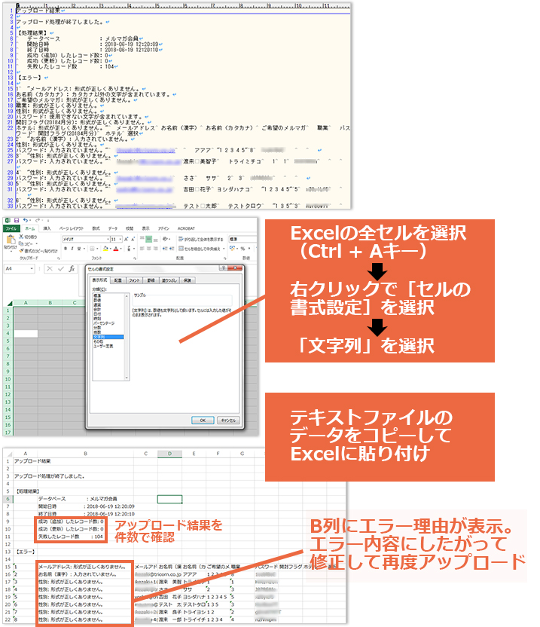The height and width of the screenshot is (627, 540).
Task: Switch to 保護 tab in format cells dialog
Action: click(x=187, y=280)
